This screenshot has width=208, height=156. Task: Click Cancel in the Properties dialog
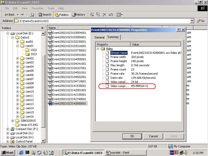153,136
